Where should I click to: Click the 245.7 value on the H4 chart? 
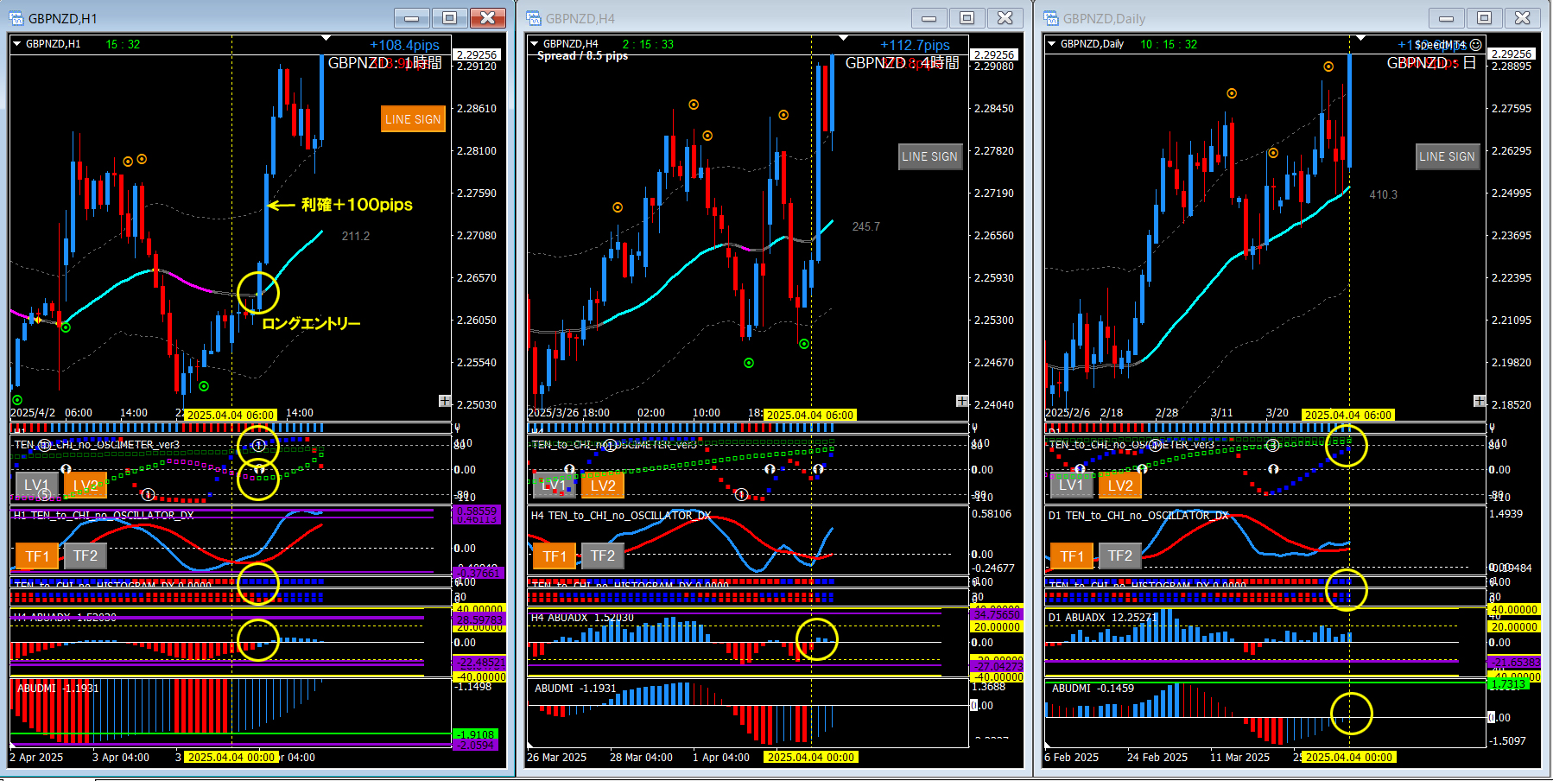(865, 226)
